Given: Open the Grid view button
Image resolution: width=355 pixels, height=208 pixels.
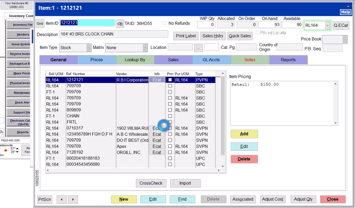Looking at the screenshot, I should tap(40, 24).
